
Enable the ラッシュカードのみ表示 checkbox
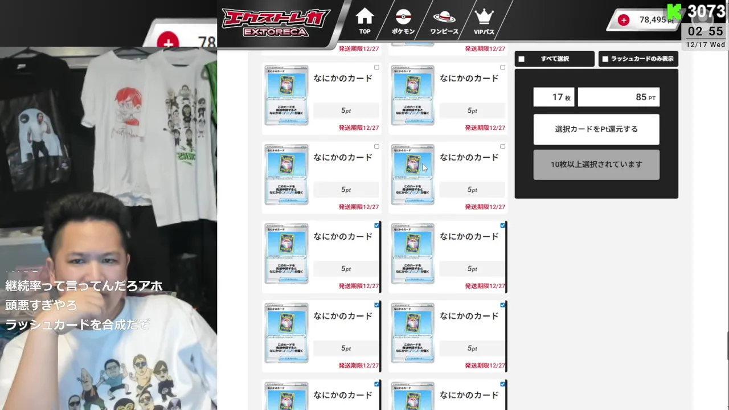[x=605, y=59]
